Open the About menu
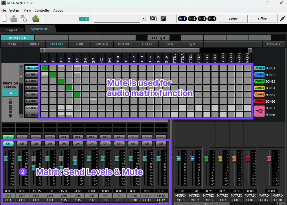 click(58, 10)
